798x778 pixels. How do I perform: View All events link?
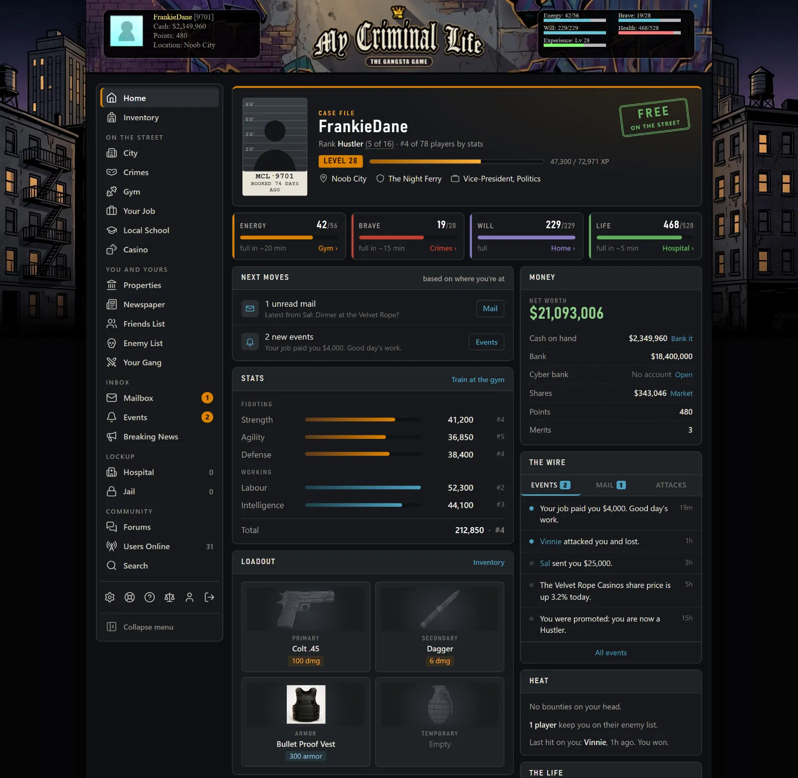pyautogui.click(x=611, y=653)
